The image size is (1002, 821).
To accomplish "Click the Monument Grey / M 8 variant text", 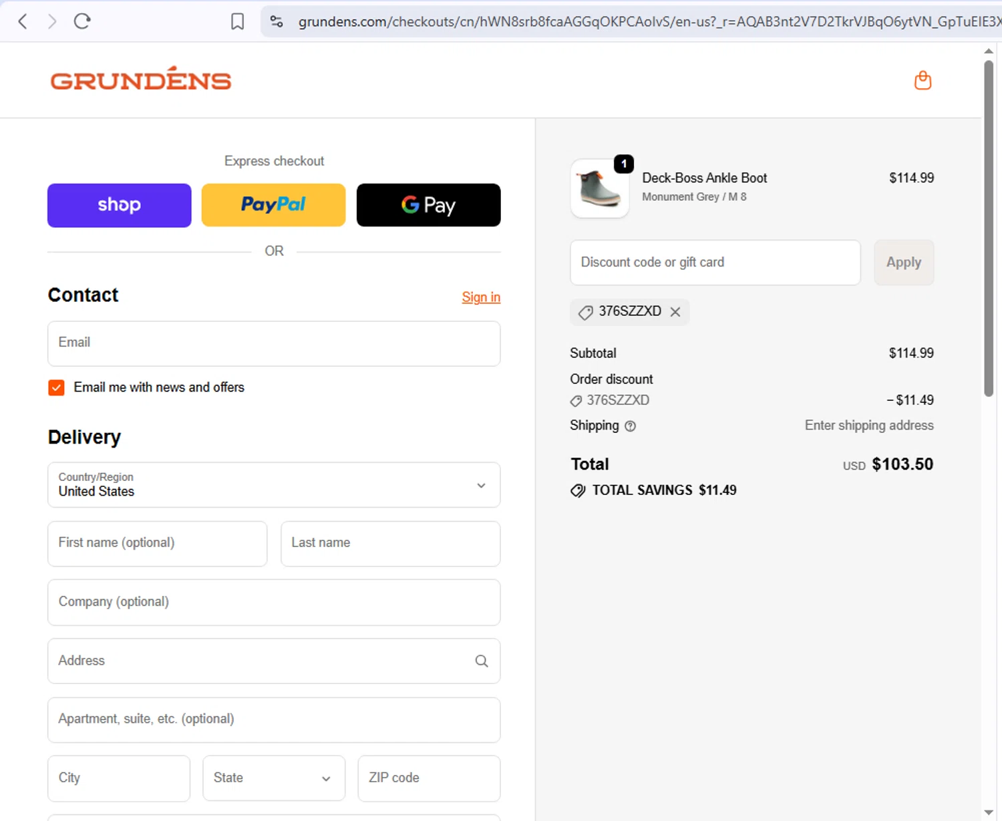I will pyautogui.click(x=694, y=197).
